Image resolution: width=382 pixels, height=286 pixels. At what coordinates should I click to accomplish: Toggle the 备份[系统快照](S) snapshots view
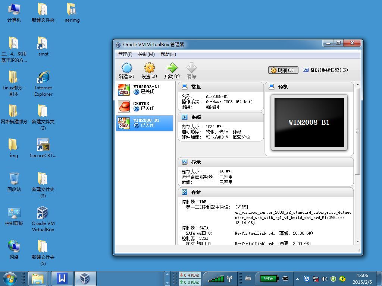pos(325,70)
